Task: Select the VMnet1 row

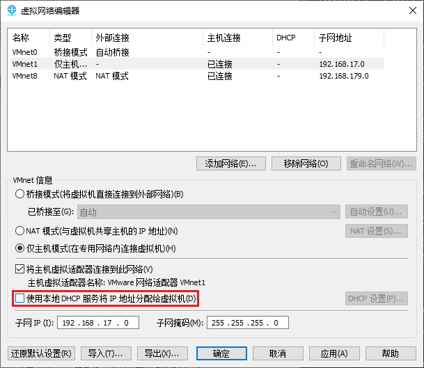Action: click(198, 64)
